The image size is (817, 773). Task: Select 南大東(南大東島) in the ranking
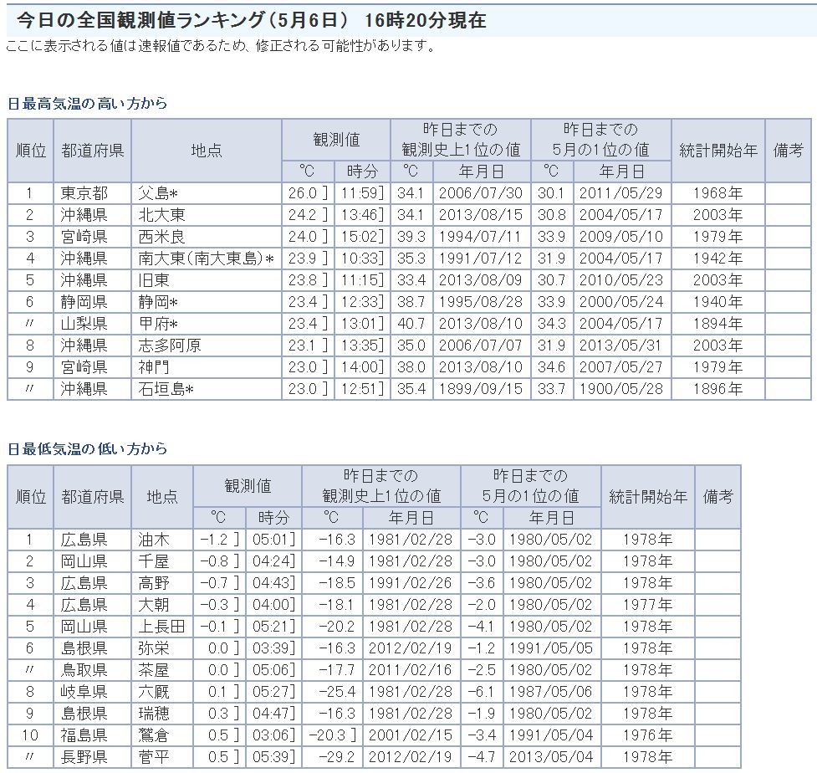point(206,259)
